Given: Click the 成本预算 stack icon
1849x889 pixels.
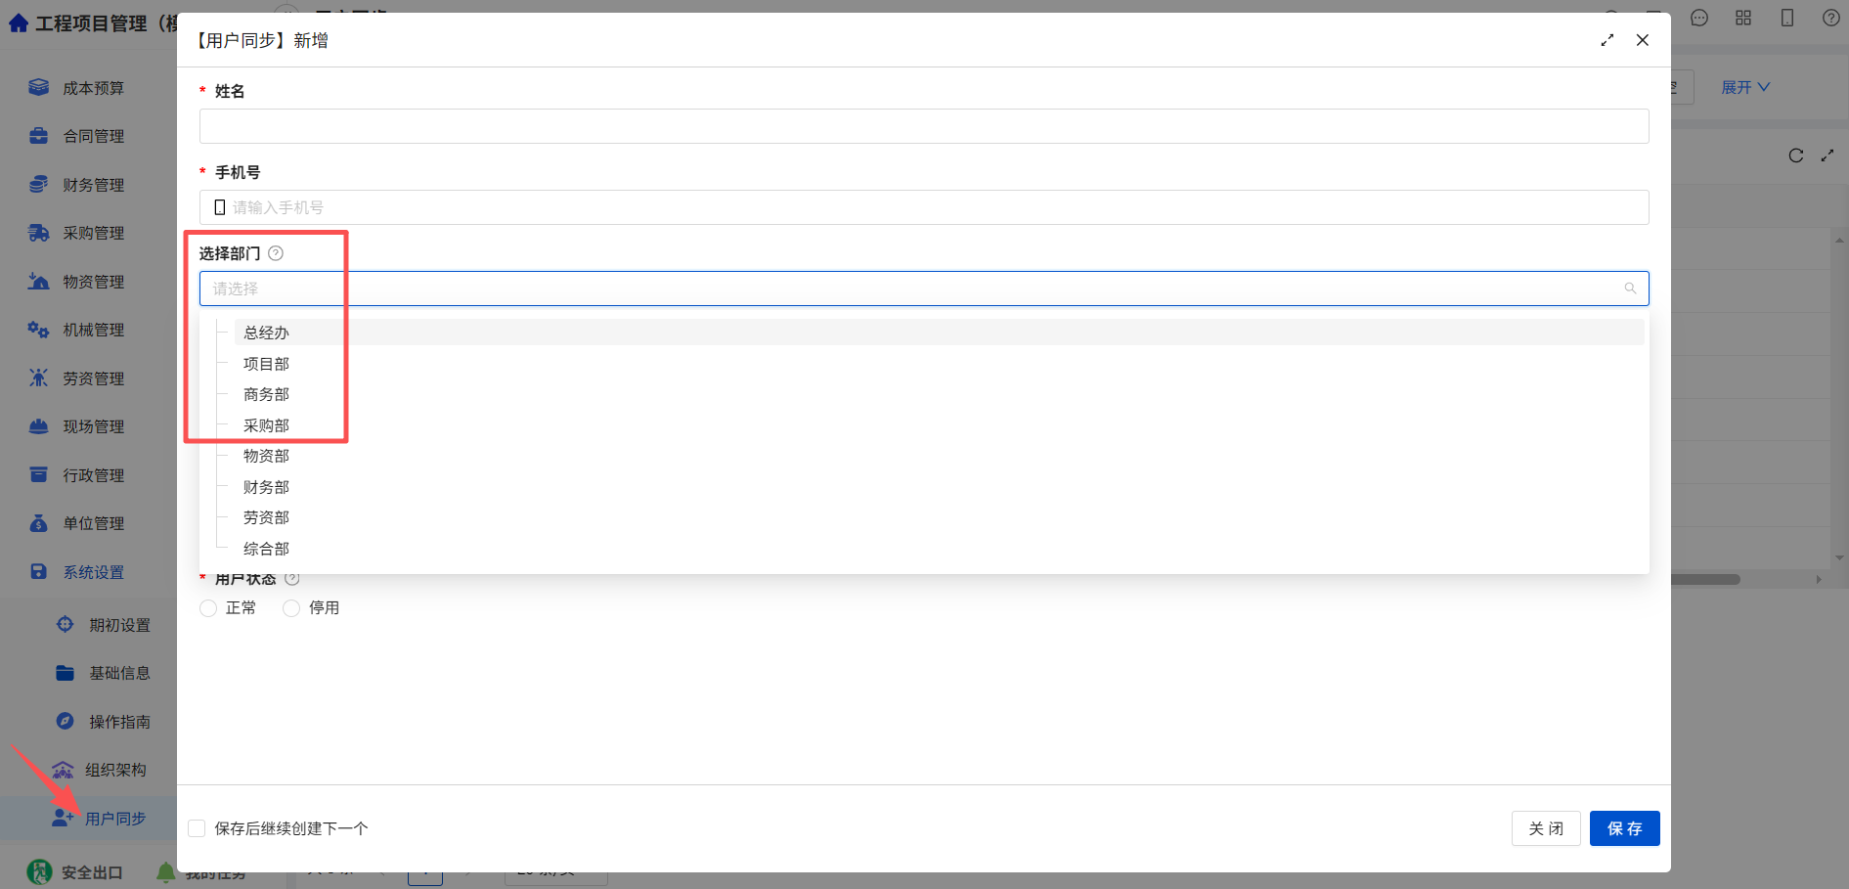Looking at the screenshot, I should 38,87.
